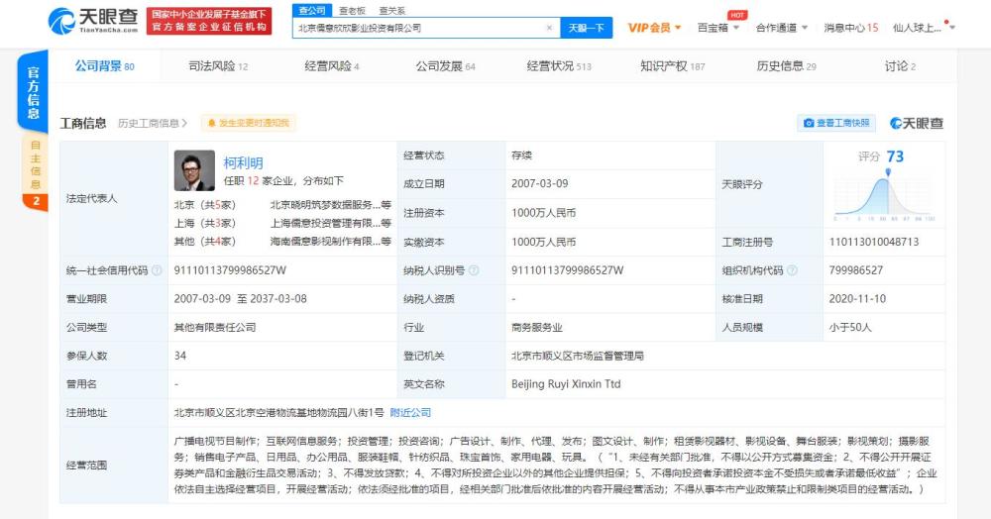Expand the 百宝箱 dropdown menu
This screenshot has height=519, width=991.
pos(717,28)
